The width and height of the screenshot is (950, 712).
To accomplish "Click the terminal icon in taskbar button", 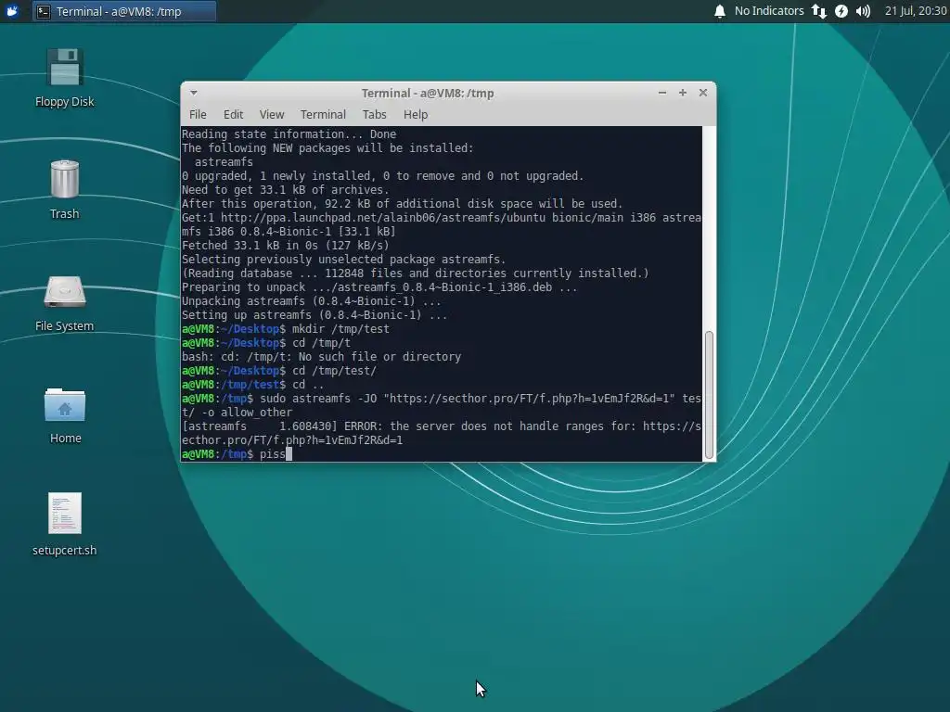I will tap(44, 11).
